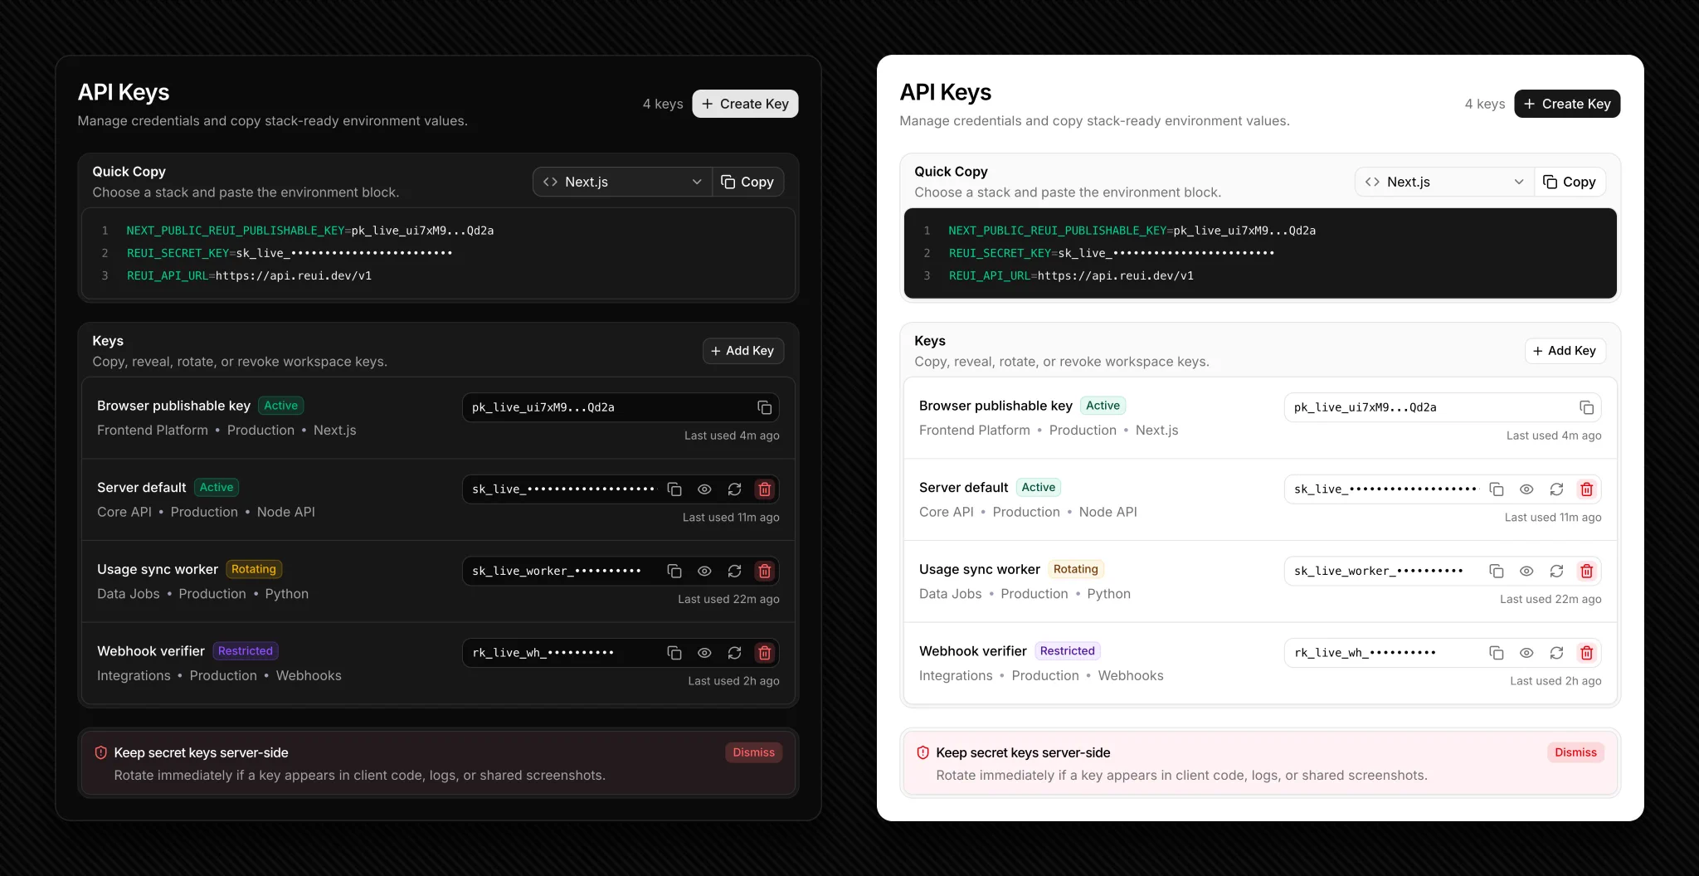The width and height of the screenshot is (1699, 876).
Task: Copy Browser publishable key in light panel
Action: click(x=1586, y=407)
